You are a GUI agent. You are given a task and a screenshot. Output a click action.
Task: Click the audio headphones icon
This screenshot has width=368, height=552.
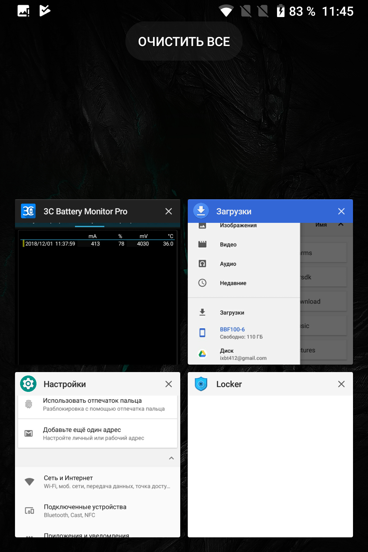coord(202,264)
